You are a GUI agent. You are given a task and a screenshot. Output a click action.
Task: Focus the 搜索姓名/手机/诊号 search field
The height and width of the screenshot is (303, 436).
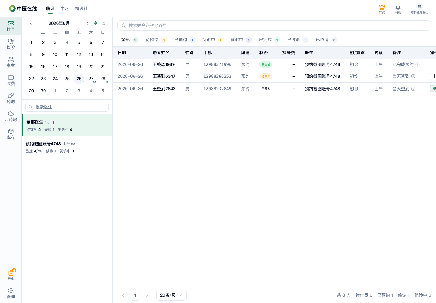click(274, 25)
